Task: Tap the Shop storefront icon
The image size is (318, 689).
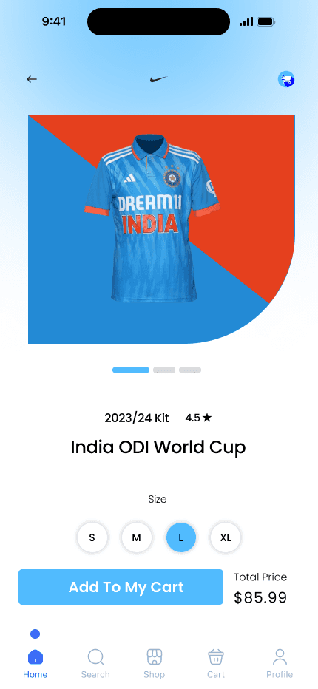Action: point(155,657)
